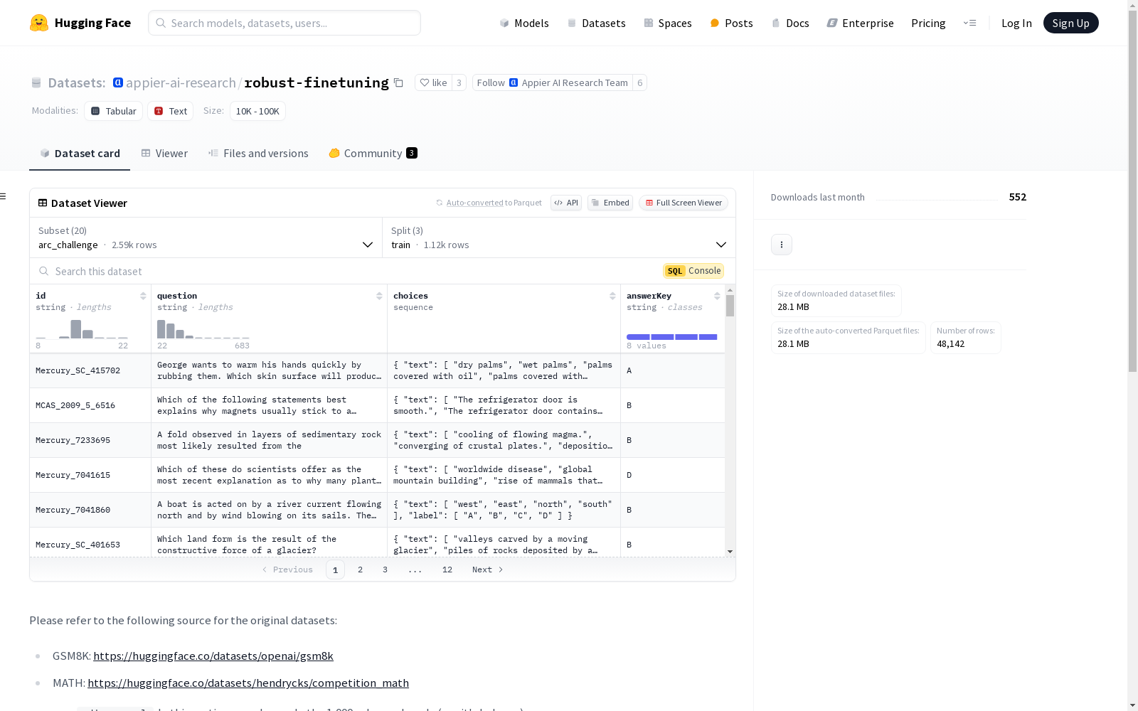Open Posts from the navigation
Image resolution: width=1138 pixels, height=711 pixels.
pos(731,23)
